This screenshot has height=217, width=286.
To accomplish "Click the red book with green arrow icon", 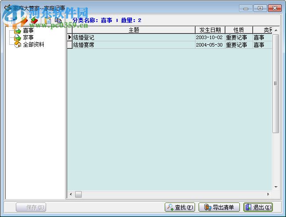I will (x=34, y=20).
